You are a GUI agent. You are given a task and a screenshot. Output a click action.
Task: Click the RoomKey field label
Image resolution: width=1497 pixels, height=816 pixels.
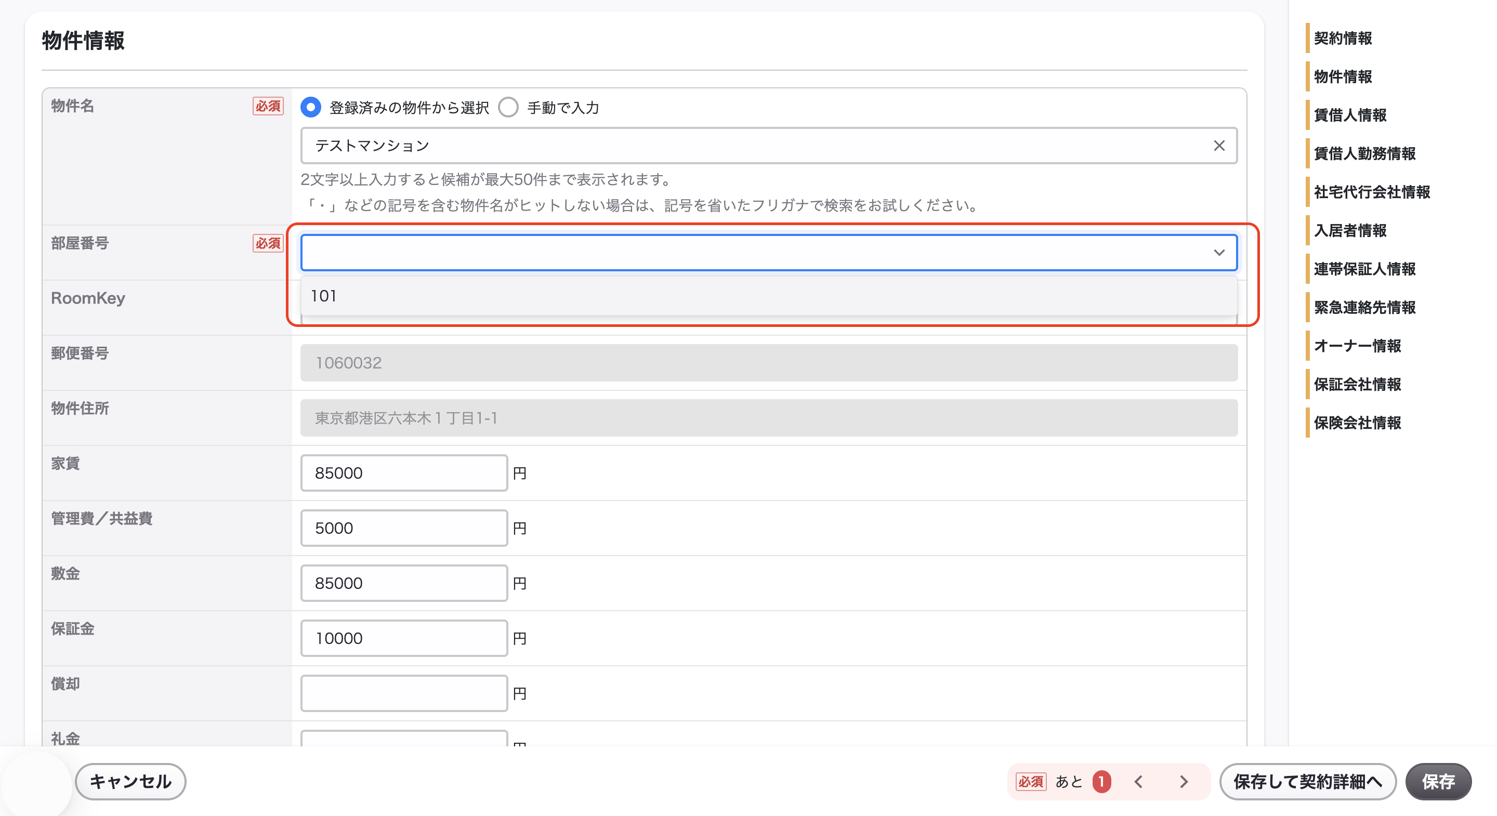point(88,298)
